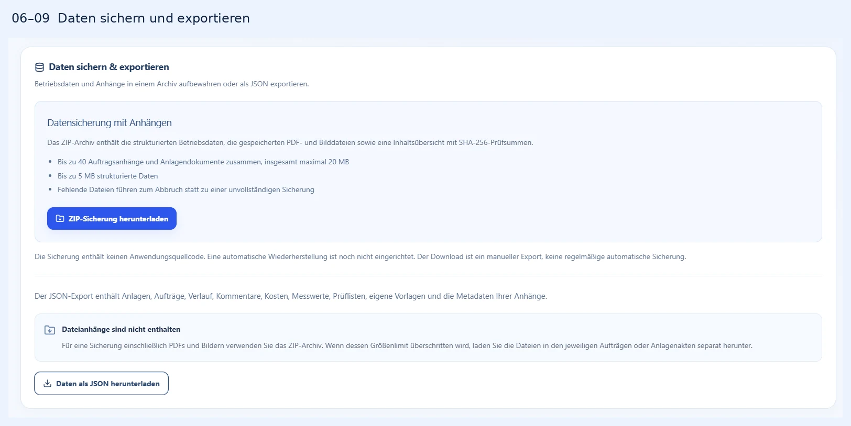Click the note 'Die Sicherung enthält keinen Anwendungsquellcode'
This screenshot has height=426, width=851.
click(x=361, y=257)
